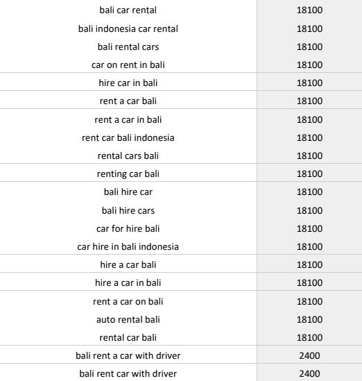Select the 'hire a car in bali' cell
This screenshot has height=381, width=362.
128,283
